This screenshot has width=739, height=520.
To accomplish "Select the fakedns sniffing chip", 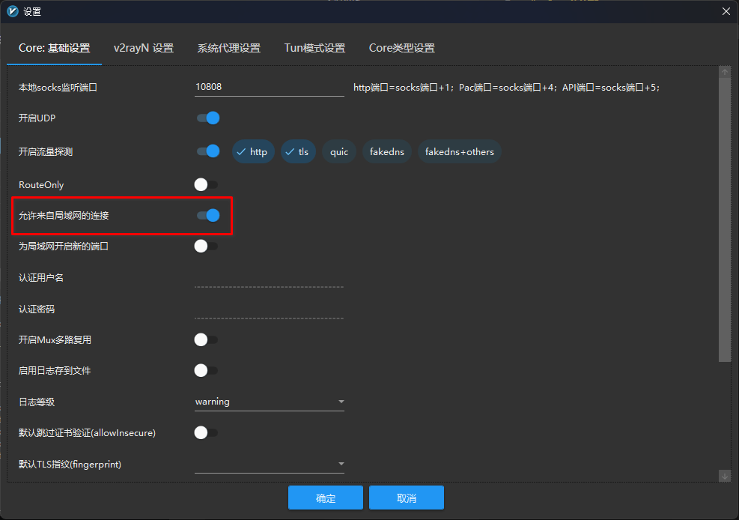I will click(x=387, y=152).
